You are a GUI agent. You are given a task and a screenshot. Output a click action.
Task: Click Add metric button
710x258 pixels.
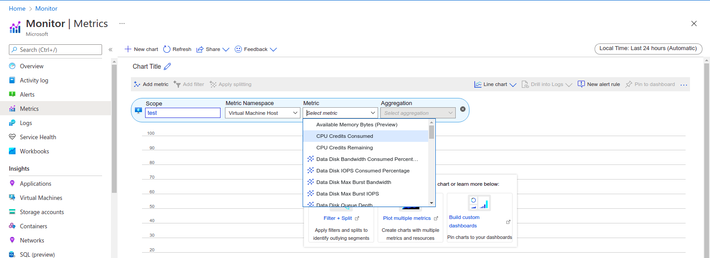[x=151, y=84]
